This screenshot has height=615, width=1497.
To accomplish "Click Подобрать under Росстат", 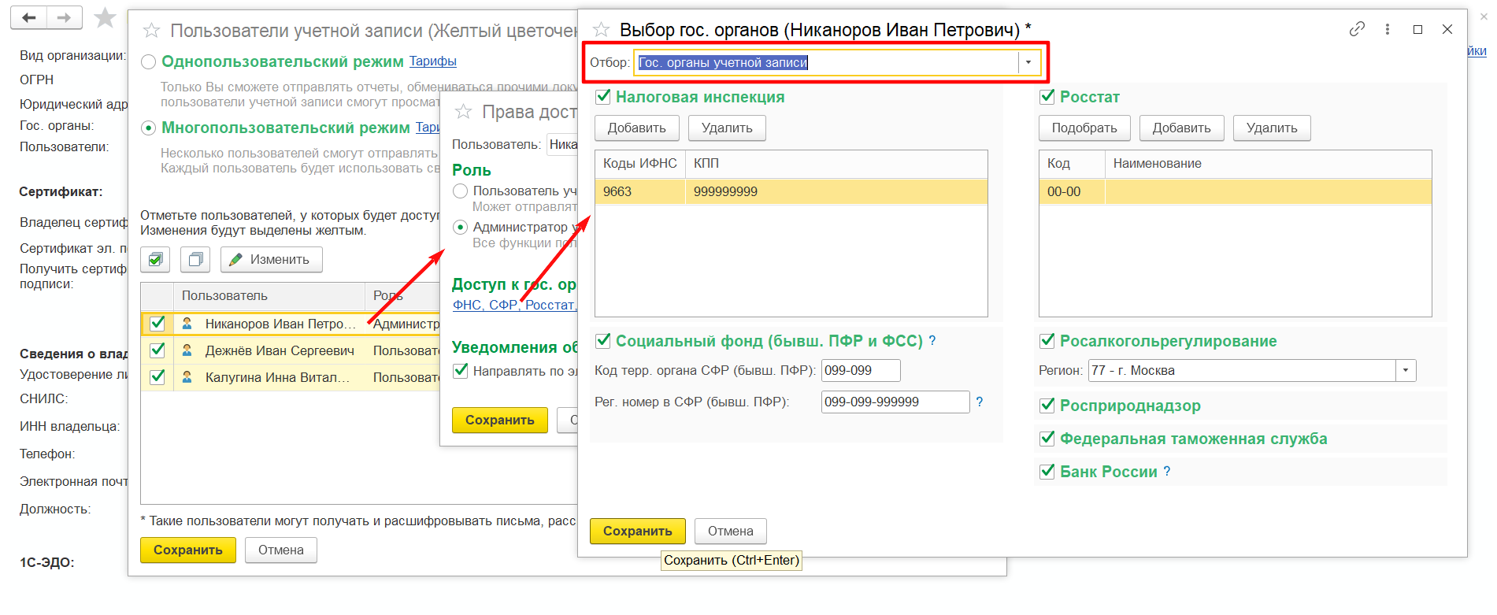I will pyautogui.click(x=1084, y=128).
